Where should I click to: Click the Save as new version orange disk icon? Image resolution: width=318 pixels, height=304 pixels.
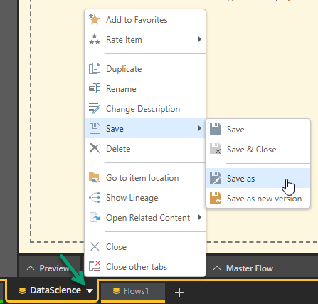coord(216,198)
